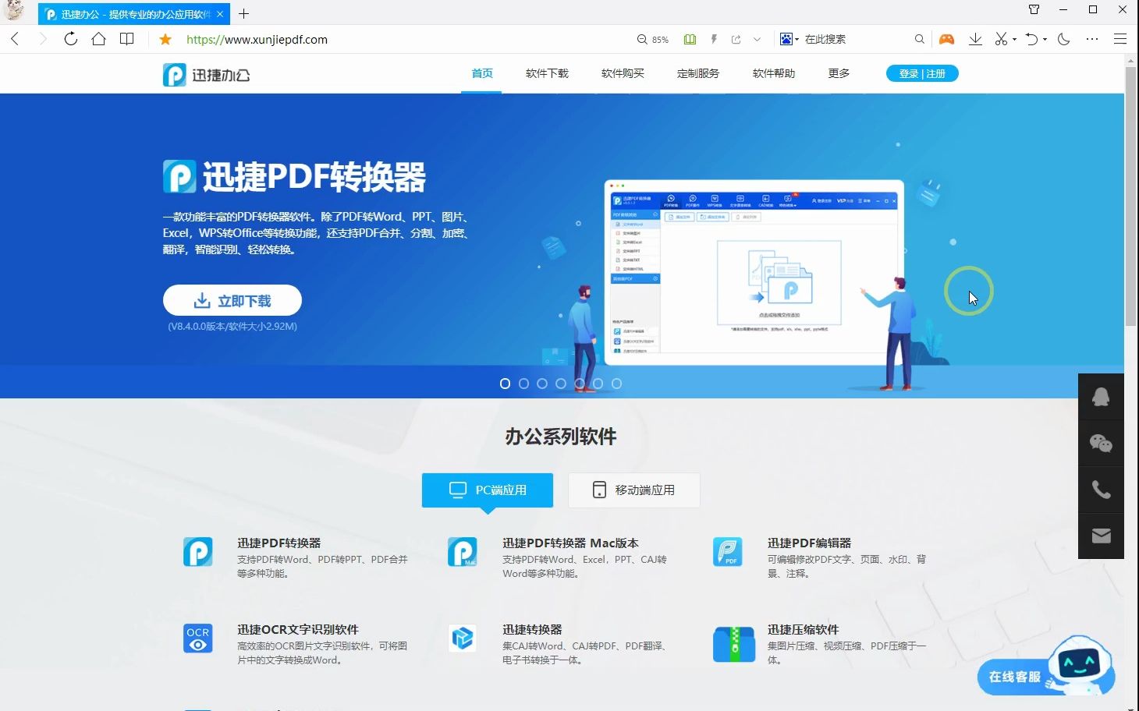
Task: Select the second carousel indicator dot
Action: pyautogui.click(x=523, y=384)
